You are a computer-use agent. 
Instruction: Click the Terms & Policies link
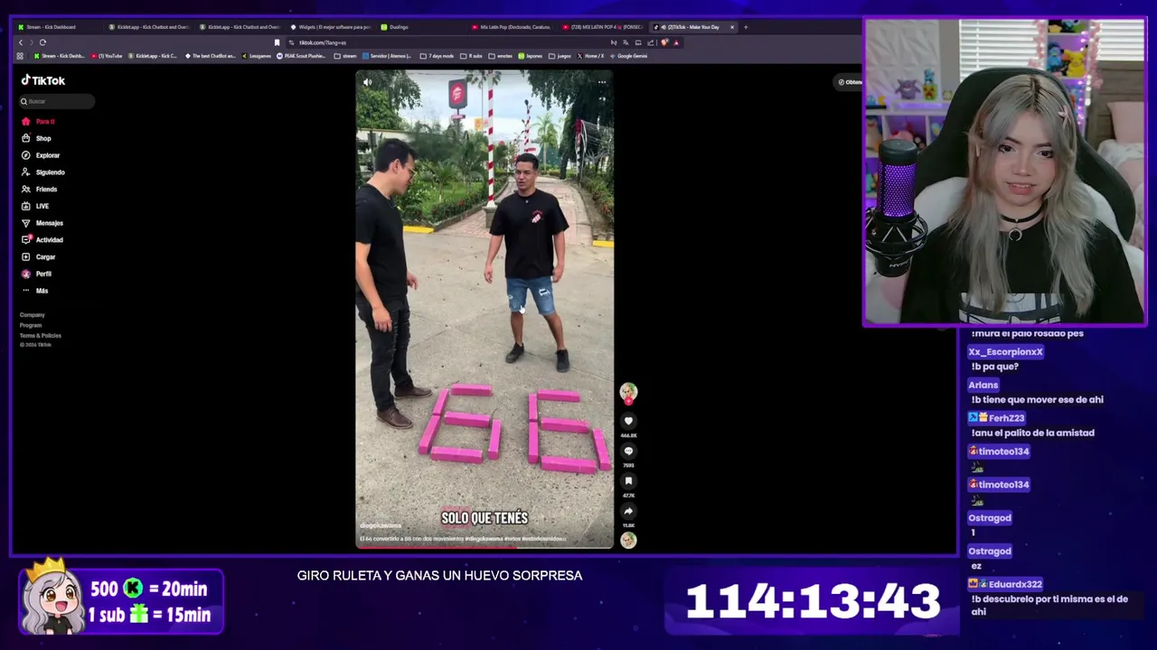click(41, 336)
